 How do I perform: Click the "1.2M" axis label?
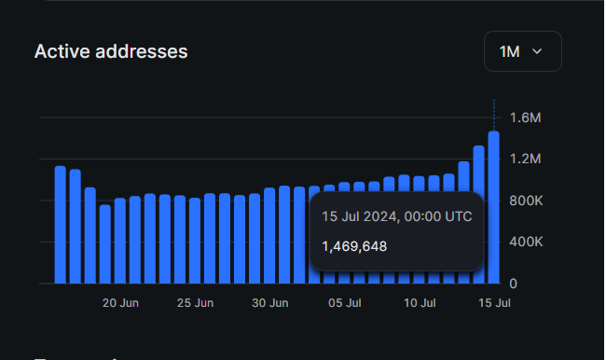tap(525, 159)
